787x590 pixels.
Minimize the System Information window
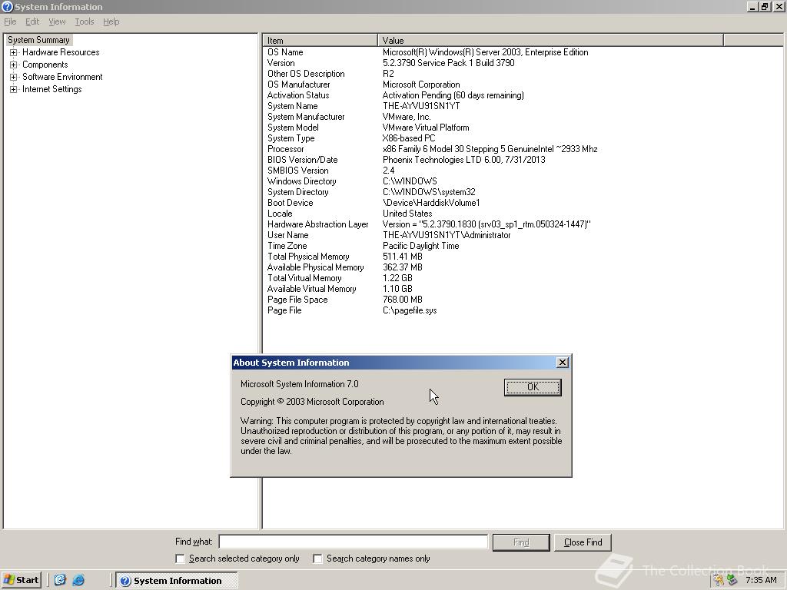pos(752,6)
